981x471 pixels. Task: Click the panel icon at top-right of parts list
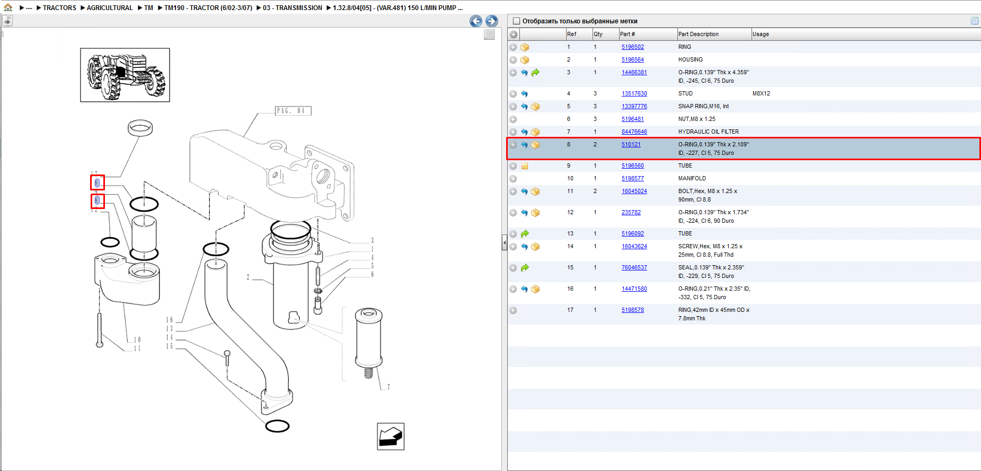click(974, 21)
